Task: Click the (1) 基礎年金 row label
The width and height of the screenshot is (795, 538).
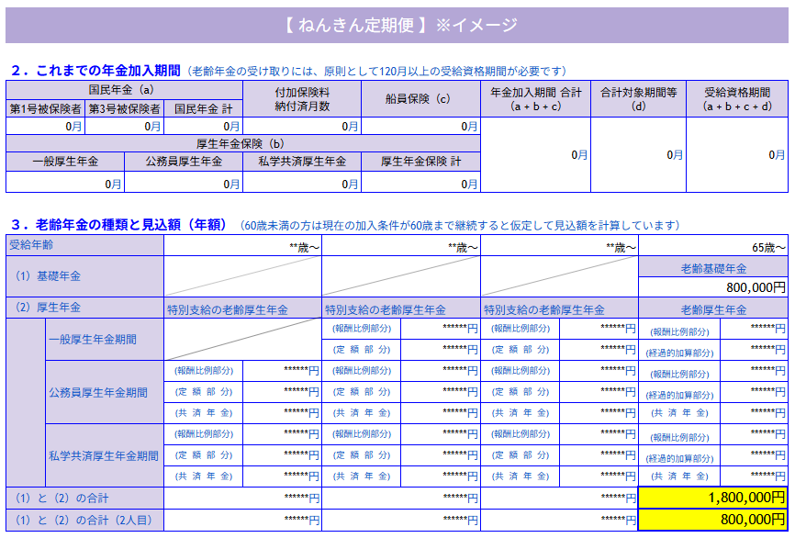Action: pyautogui.click(x=84, y=276)
